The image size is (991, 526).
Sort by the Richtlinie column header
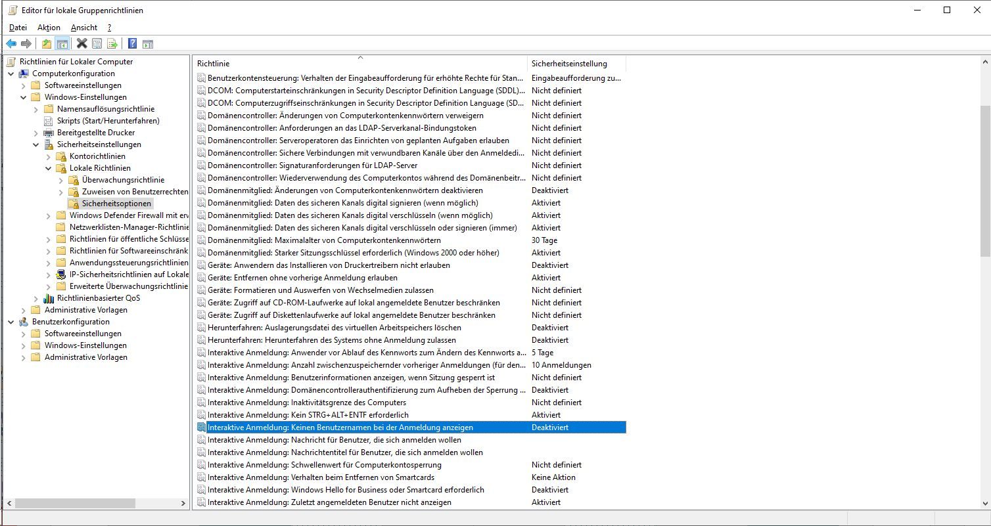click(360, 64)
